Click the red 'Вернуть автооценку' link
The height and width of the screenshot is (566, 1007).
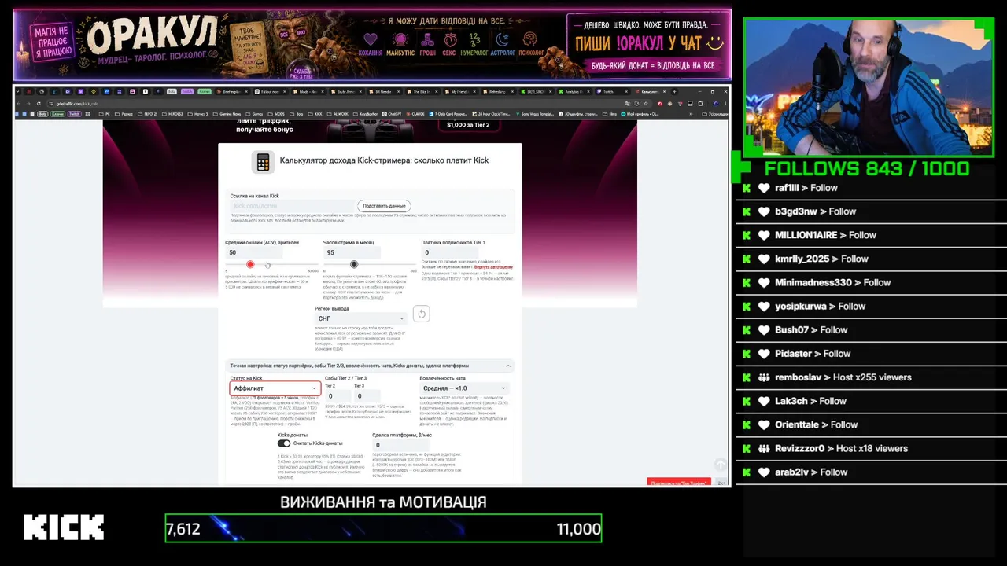tap(493, 267)
